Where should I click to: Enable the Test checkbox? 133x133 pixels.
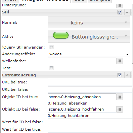51,68
